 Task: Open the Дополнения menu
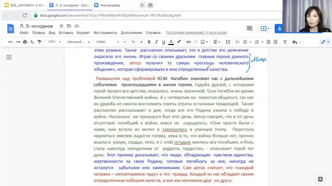tap(131, 33)
